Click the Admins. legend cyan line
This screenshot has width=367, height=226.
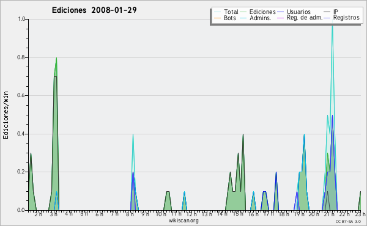243,18
